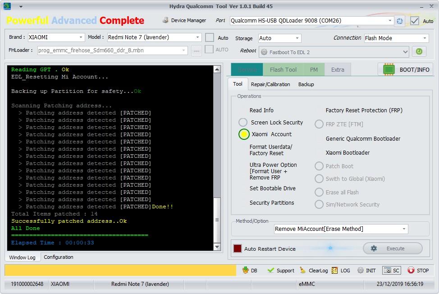The height and width of the screenshot is (294, 439).
Task: Open the Method/Option dropdown
Action: coord(404,229)
